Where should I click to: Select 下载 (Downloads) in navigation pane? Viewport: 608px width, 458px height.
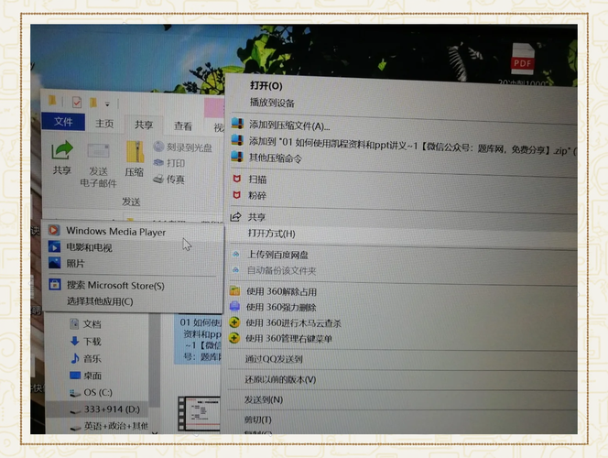coord(86,342)
